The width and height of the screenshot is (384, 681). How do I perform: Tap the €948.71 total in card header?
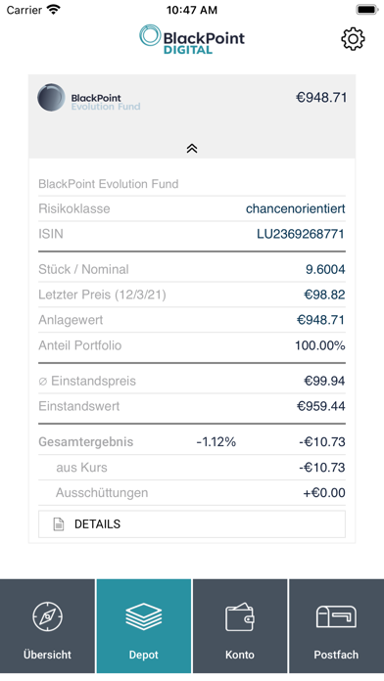coord(321,98)
